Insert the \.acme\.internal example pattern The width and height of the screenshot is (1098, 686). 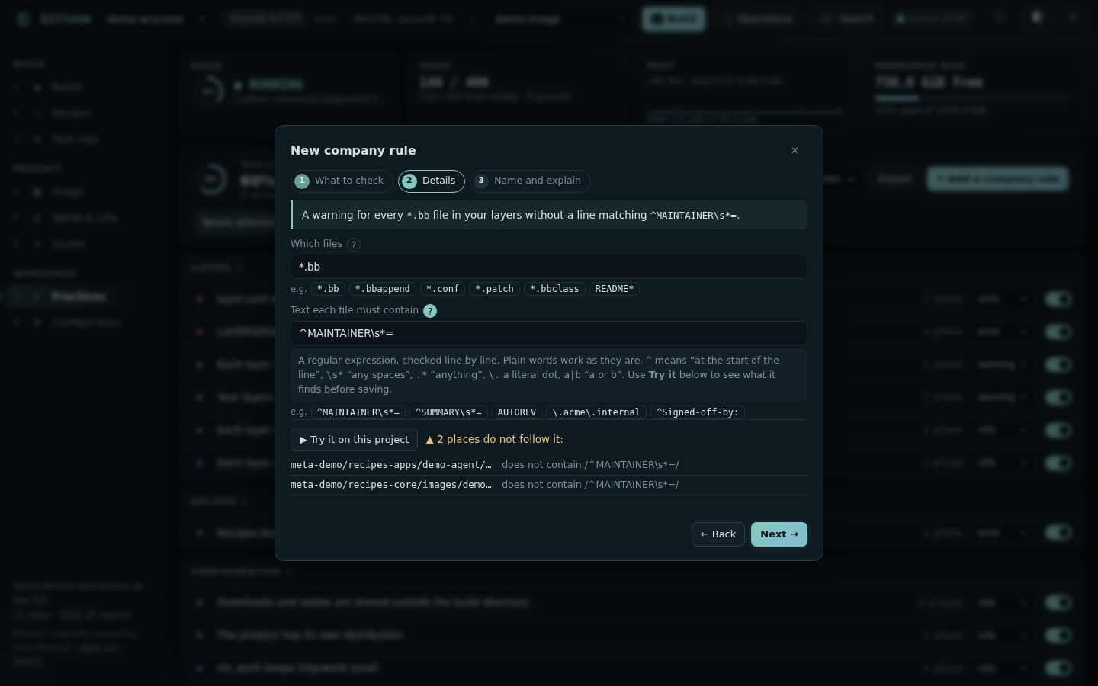pyautogui.click(x=596, y=412)
